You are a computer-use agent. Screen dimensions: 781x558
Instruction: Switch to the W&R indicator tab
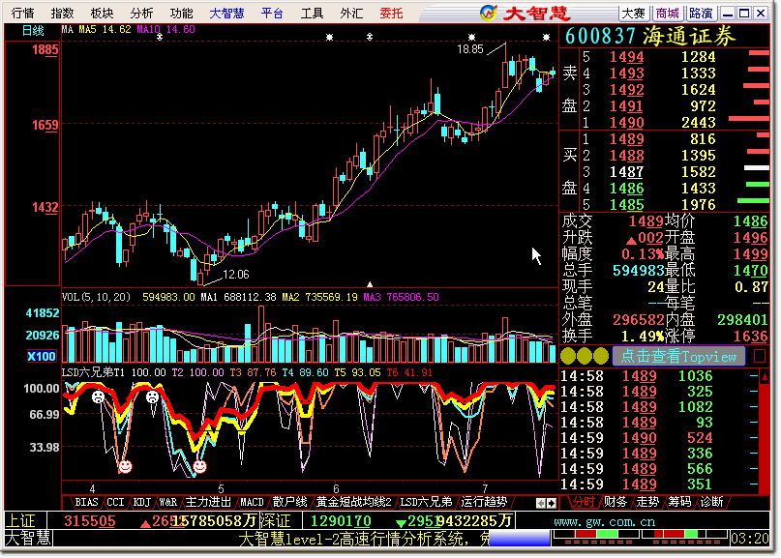[x=167, y=502]
